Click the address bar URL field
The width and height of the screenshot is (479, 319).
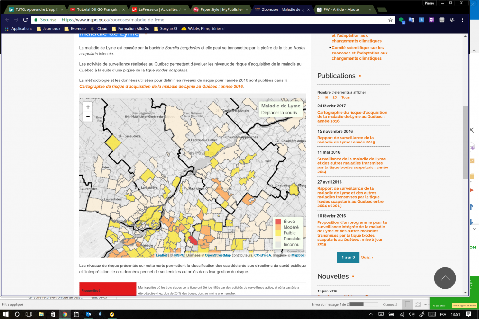pos(211,20)
